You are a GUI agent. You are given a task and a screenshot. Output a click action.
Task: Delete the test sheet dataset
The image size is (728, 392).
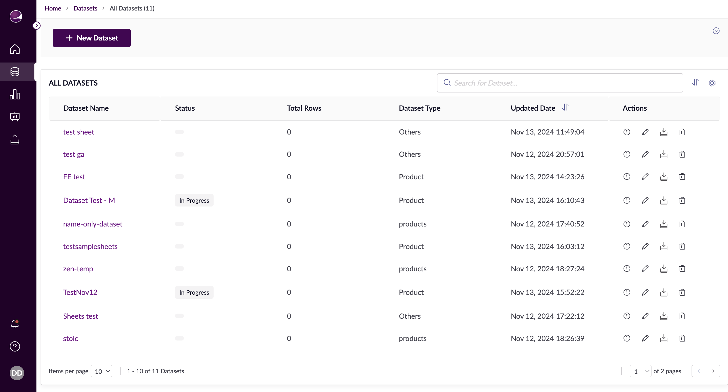pyautogui.click(x=682, y=132)
